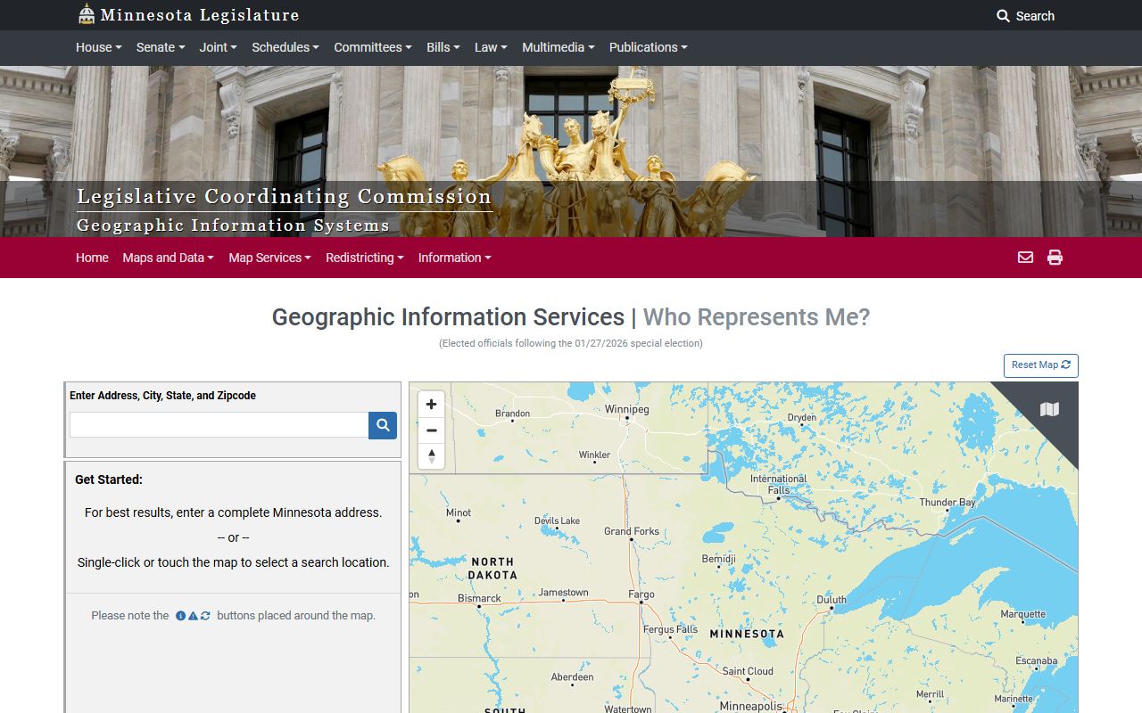Click Minneapolis on the map

point(751,706)
